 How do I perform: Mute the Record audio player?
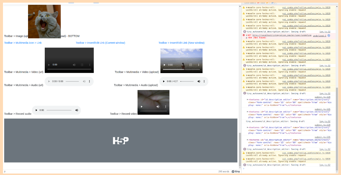77,110
